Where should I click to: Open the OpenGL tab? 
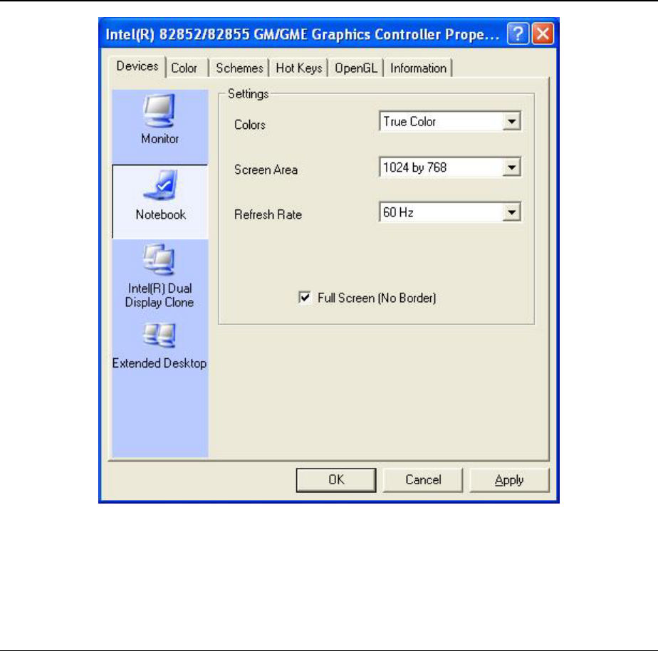coord(356,68)
